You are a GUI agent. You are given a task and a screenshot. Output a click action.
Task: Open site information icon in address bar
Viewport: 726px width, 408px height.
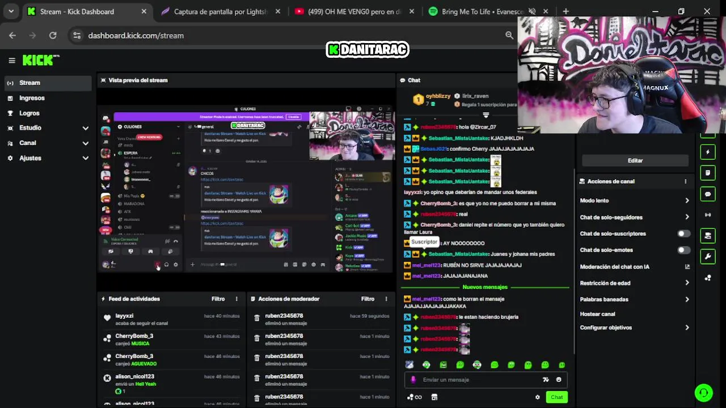(x=77, y=35)
